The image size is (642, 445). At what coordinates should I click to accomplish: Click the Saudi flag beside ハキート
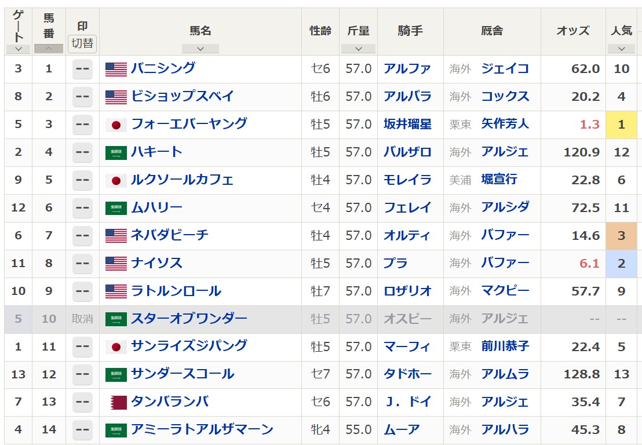pos(116,152)
